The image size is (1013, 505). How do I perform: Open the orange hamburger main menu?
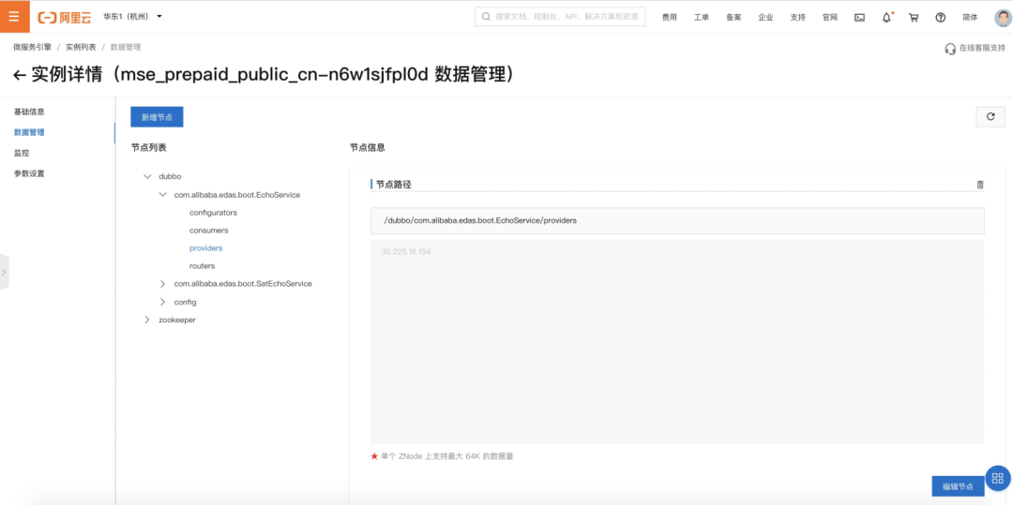pos(16,16)
